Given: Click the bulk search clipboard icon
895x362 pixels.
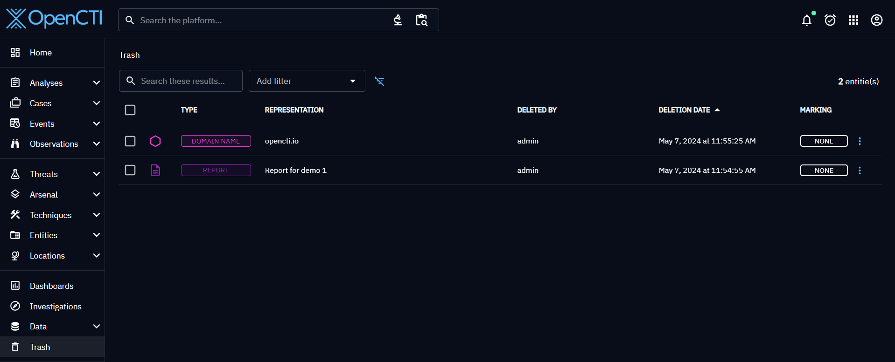Looking at the screenshot, I should click(421, 20).
